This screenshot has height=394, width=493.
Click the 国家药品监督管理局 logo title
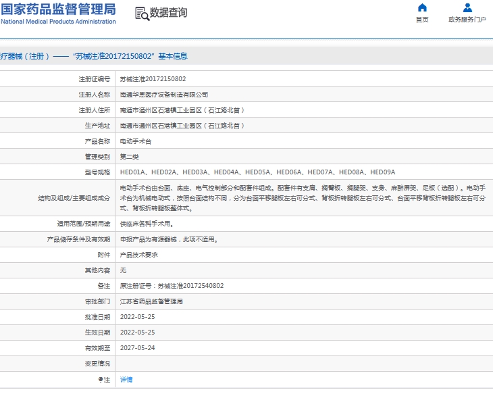[58, 9]
